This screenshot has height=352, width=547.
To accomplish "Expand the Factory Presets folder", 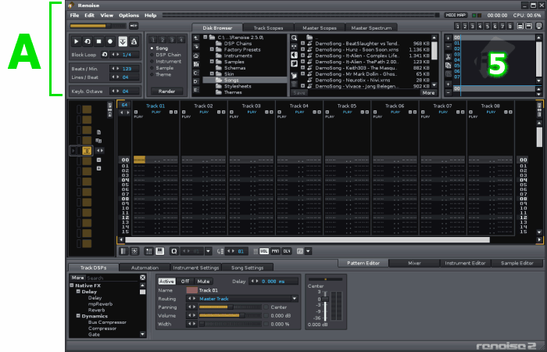I will [x=212, y=49].
